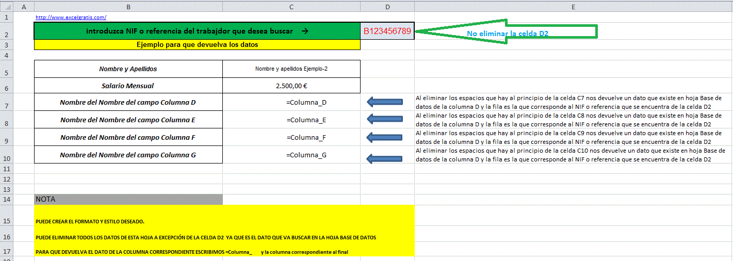Viewport: 733px width, 261px height.
Task: Select row 2 via its row header
Action: 8,31
